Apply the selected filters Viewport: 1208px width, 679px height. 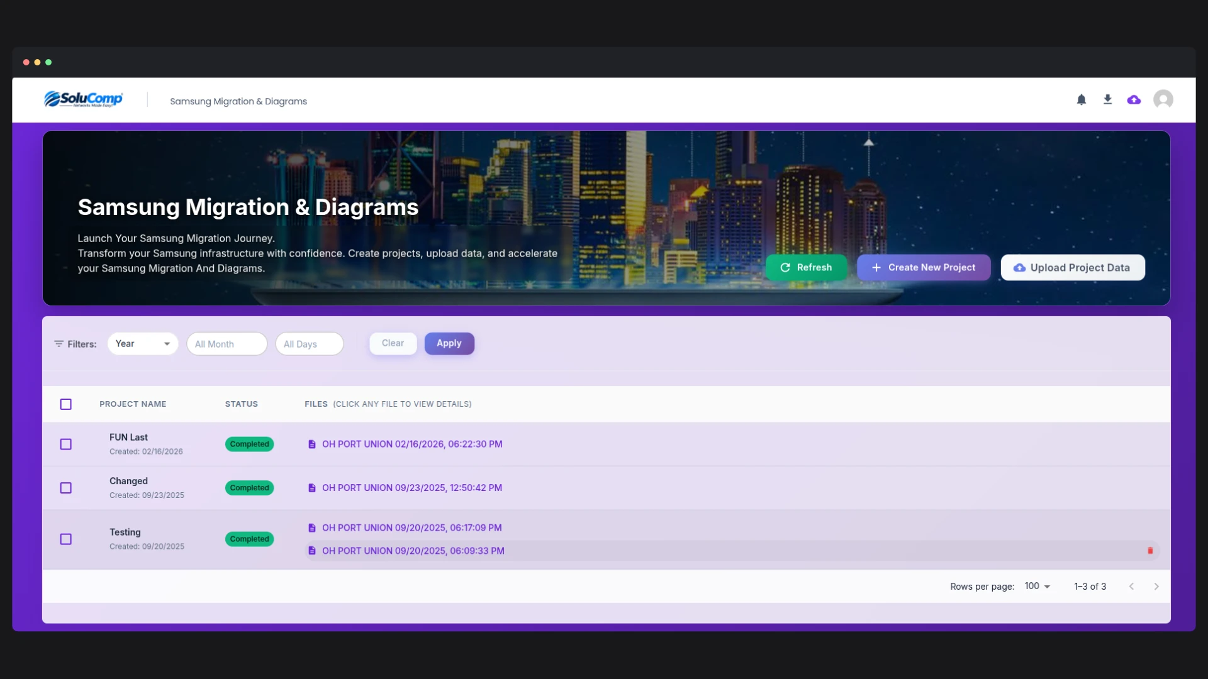[x=449, y=343]
